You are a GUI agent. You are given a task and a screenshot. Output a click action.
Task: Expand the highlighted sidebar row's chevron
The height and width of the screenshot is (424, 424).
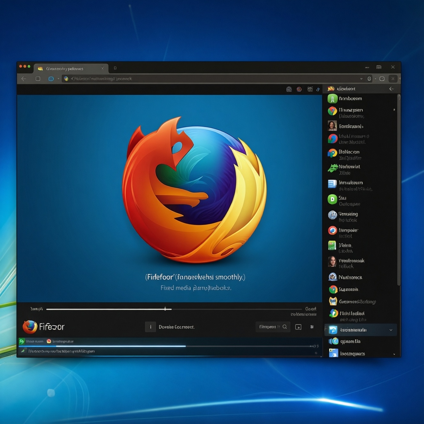pyautogui.click(x=391, y=330)
